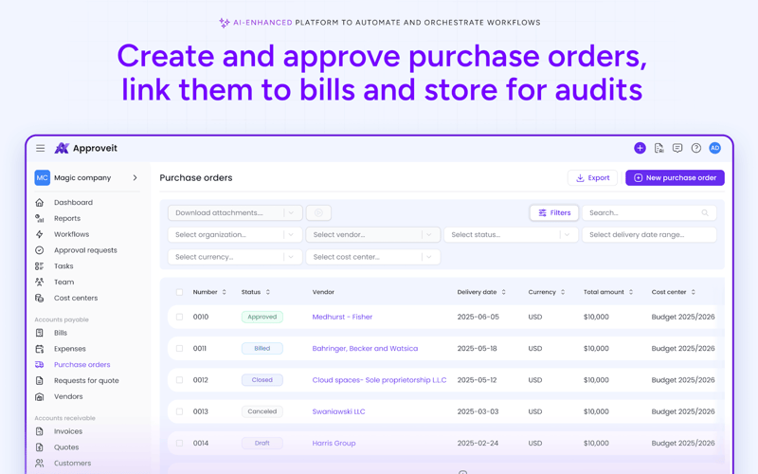This screenshot has height=474, width=758.
Task: Click the Workflows lightning icon
Action: 40,234
